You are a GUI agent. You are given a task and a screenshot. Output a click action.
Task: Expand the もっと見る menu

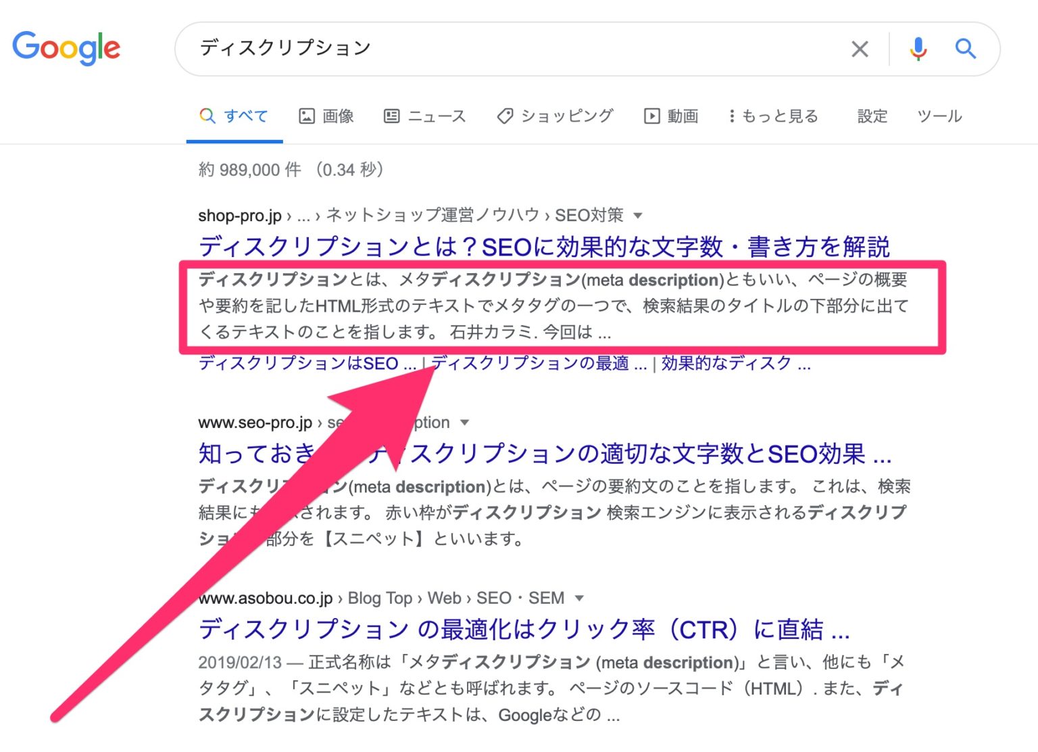point(774,116)
